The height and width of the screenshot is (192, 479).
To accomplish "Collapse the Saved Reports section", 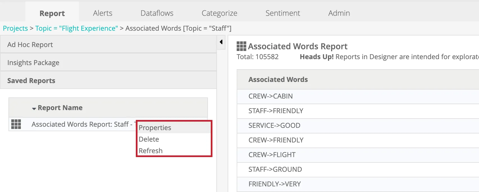I will [x=31, y=81].
